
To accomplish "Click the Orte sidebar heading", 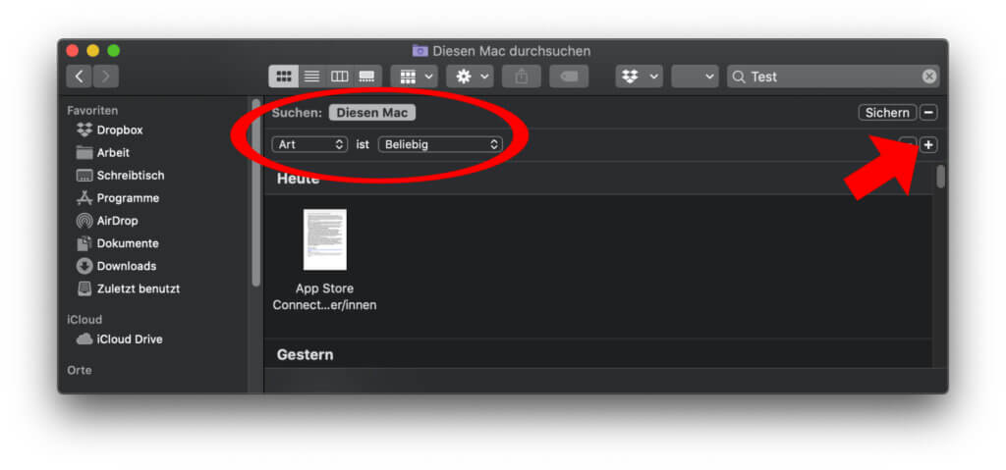I will coord(80,370).
